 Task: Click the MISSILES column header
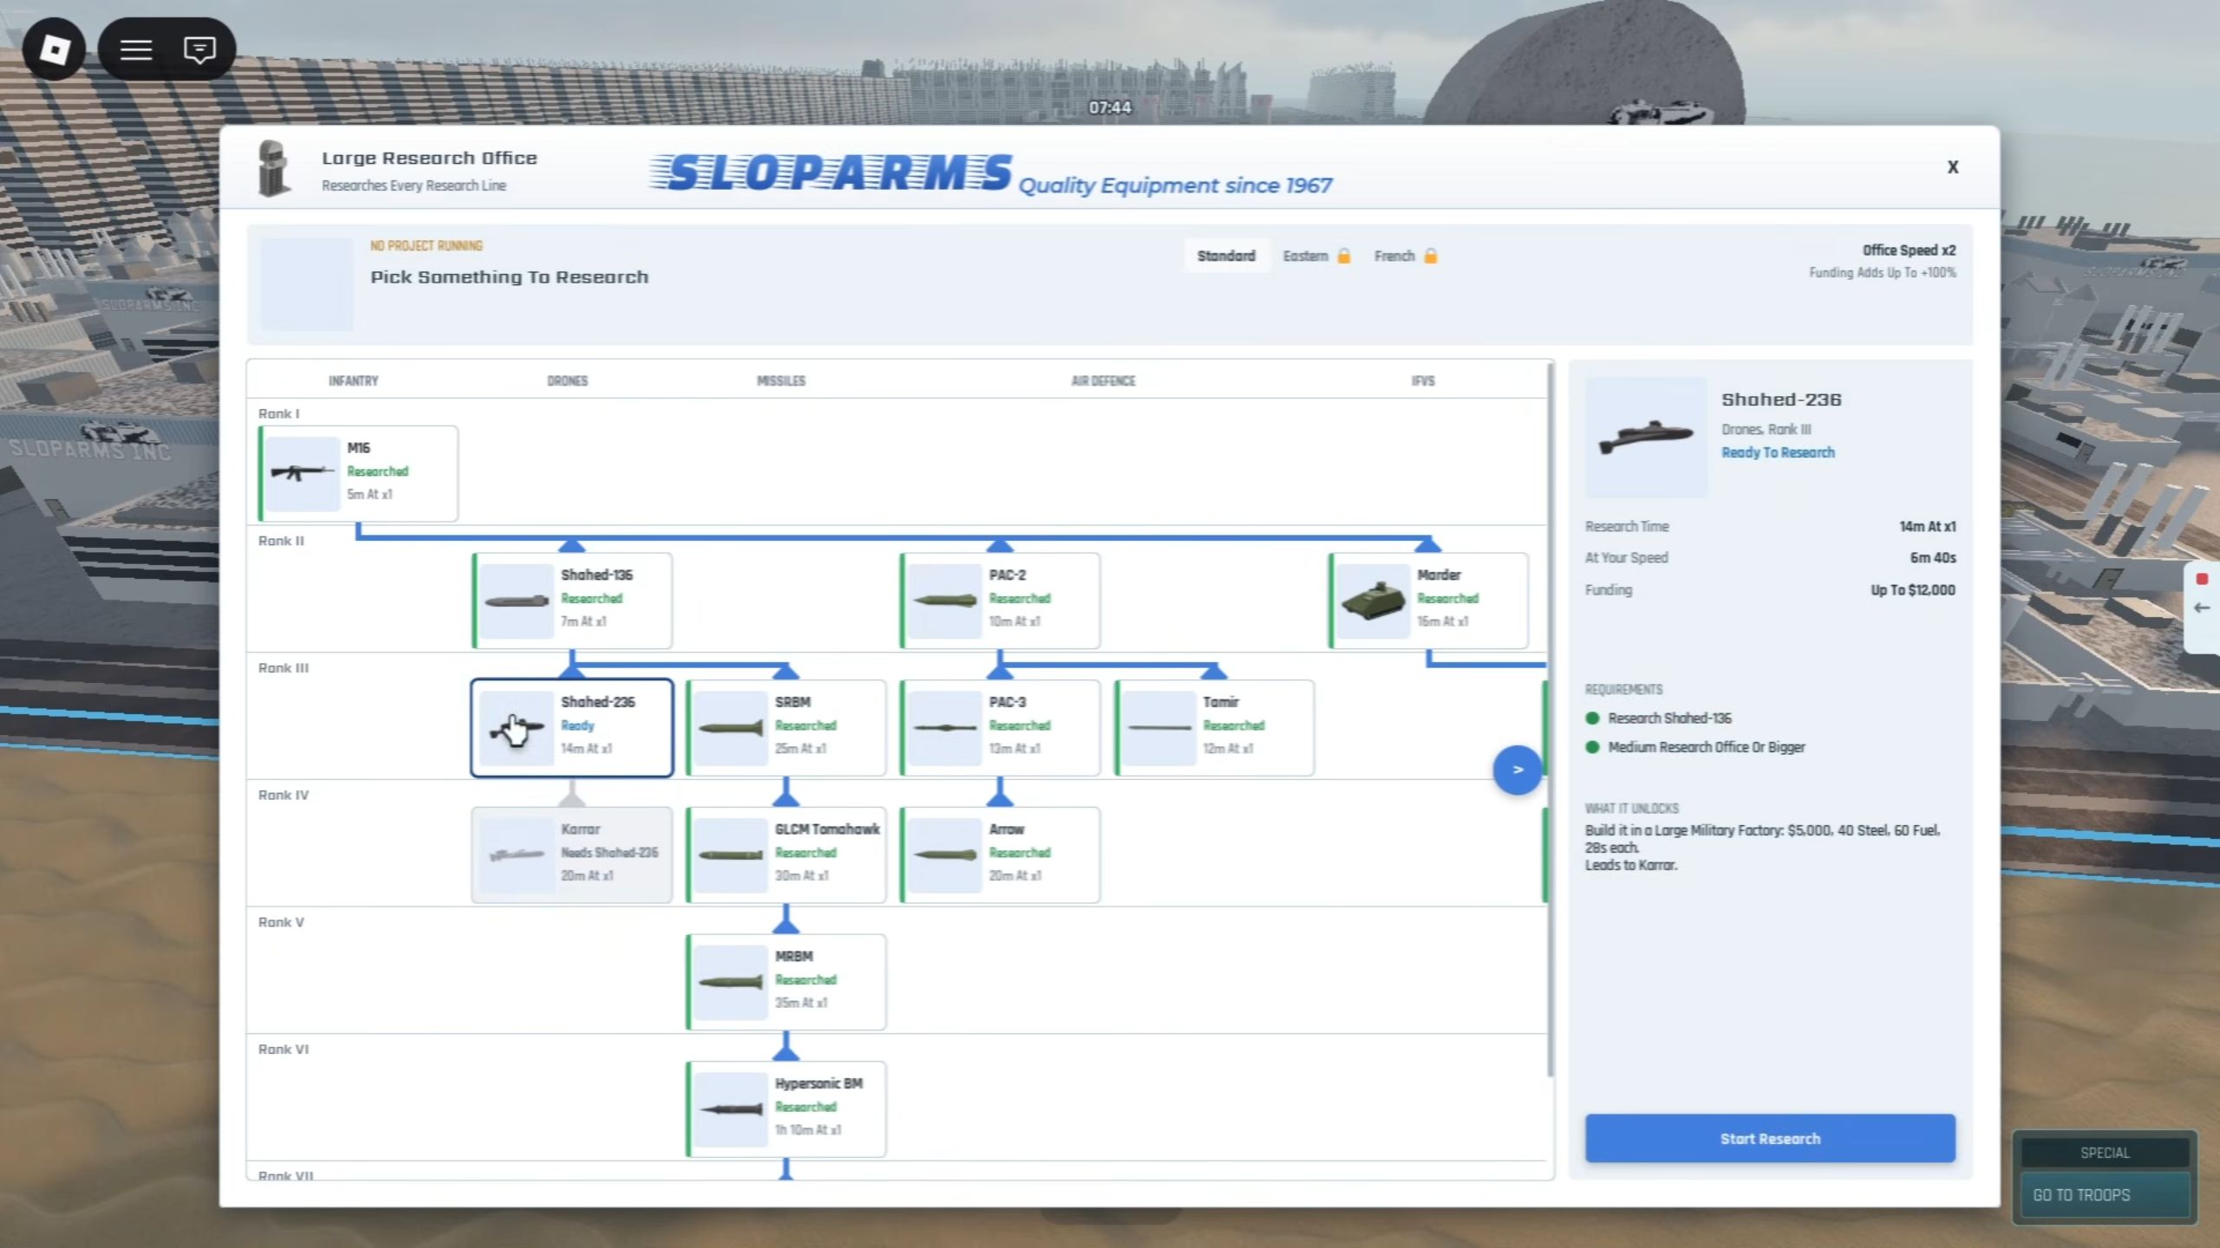tap(781, 380)
